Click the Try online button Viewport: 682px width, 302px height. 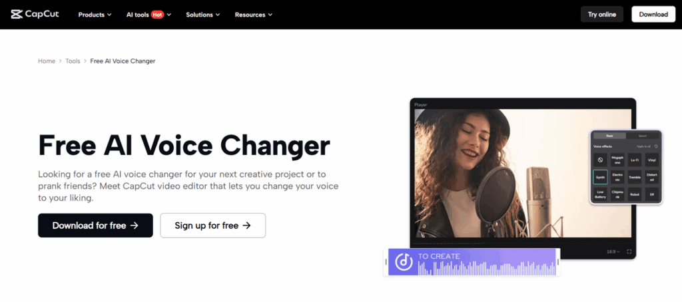[602, 15]
